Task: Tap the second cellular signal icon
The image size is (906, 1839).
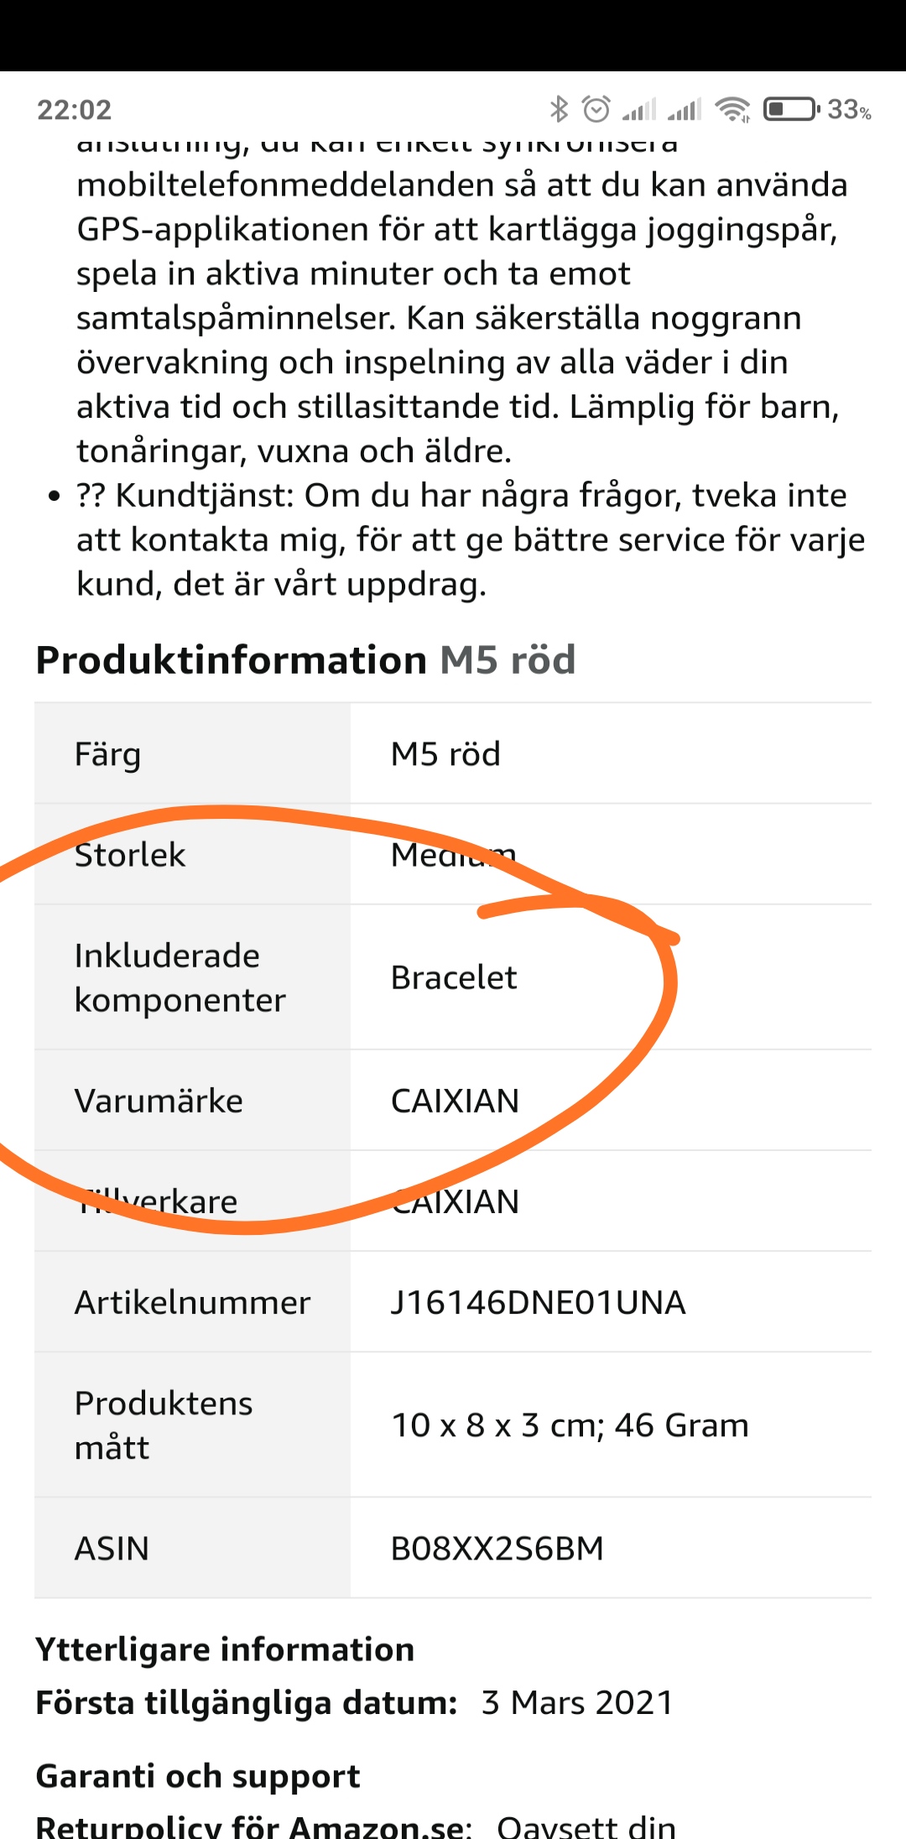Action: click(685, 109)
